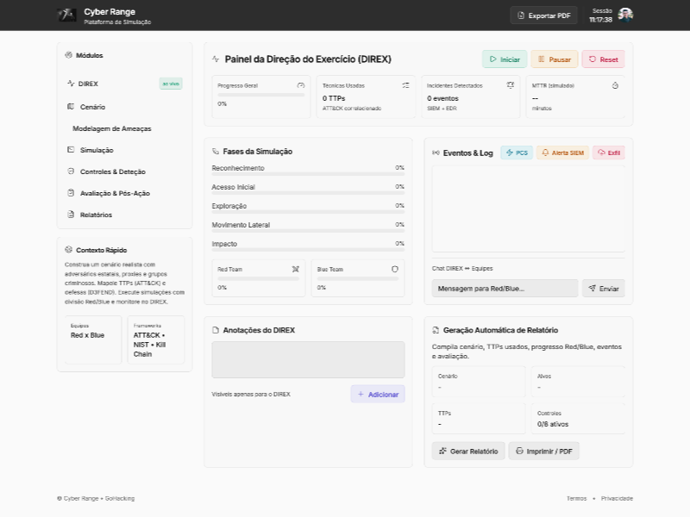
Task: Click the Incidentes Detectados bug icon
Action: pyautogui.click(x=510, y=85)
